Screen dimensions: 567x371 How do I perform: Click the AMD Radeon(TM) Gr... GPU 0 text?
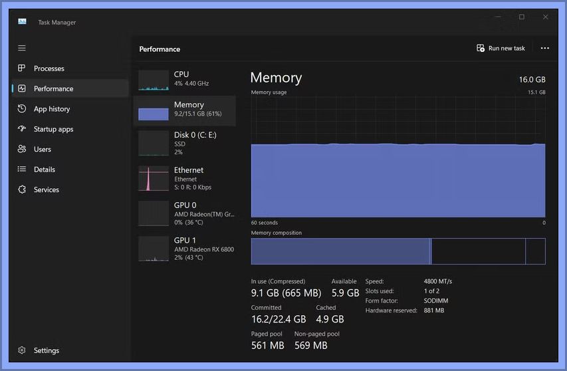point(204,214)
